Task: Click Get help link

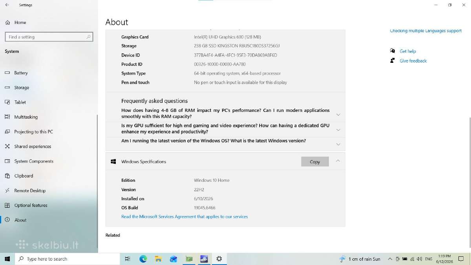Action: pos(408,51)
